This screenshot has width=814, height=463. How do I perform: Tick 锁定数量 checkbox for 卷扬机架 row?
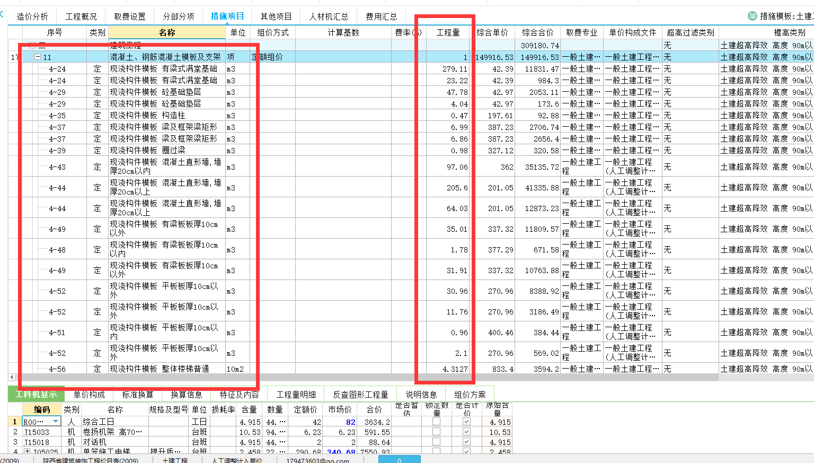tap(436, 432)
